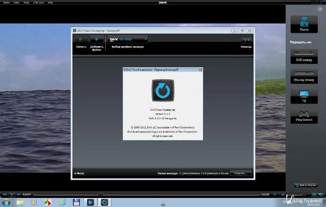Open the Windows Start menu
This screenshot has width=326, height=207.
coord(6,202)
